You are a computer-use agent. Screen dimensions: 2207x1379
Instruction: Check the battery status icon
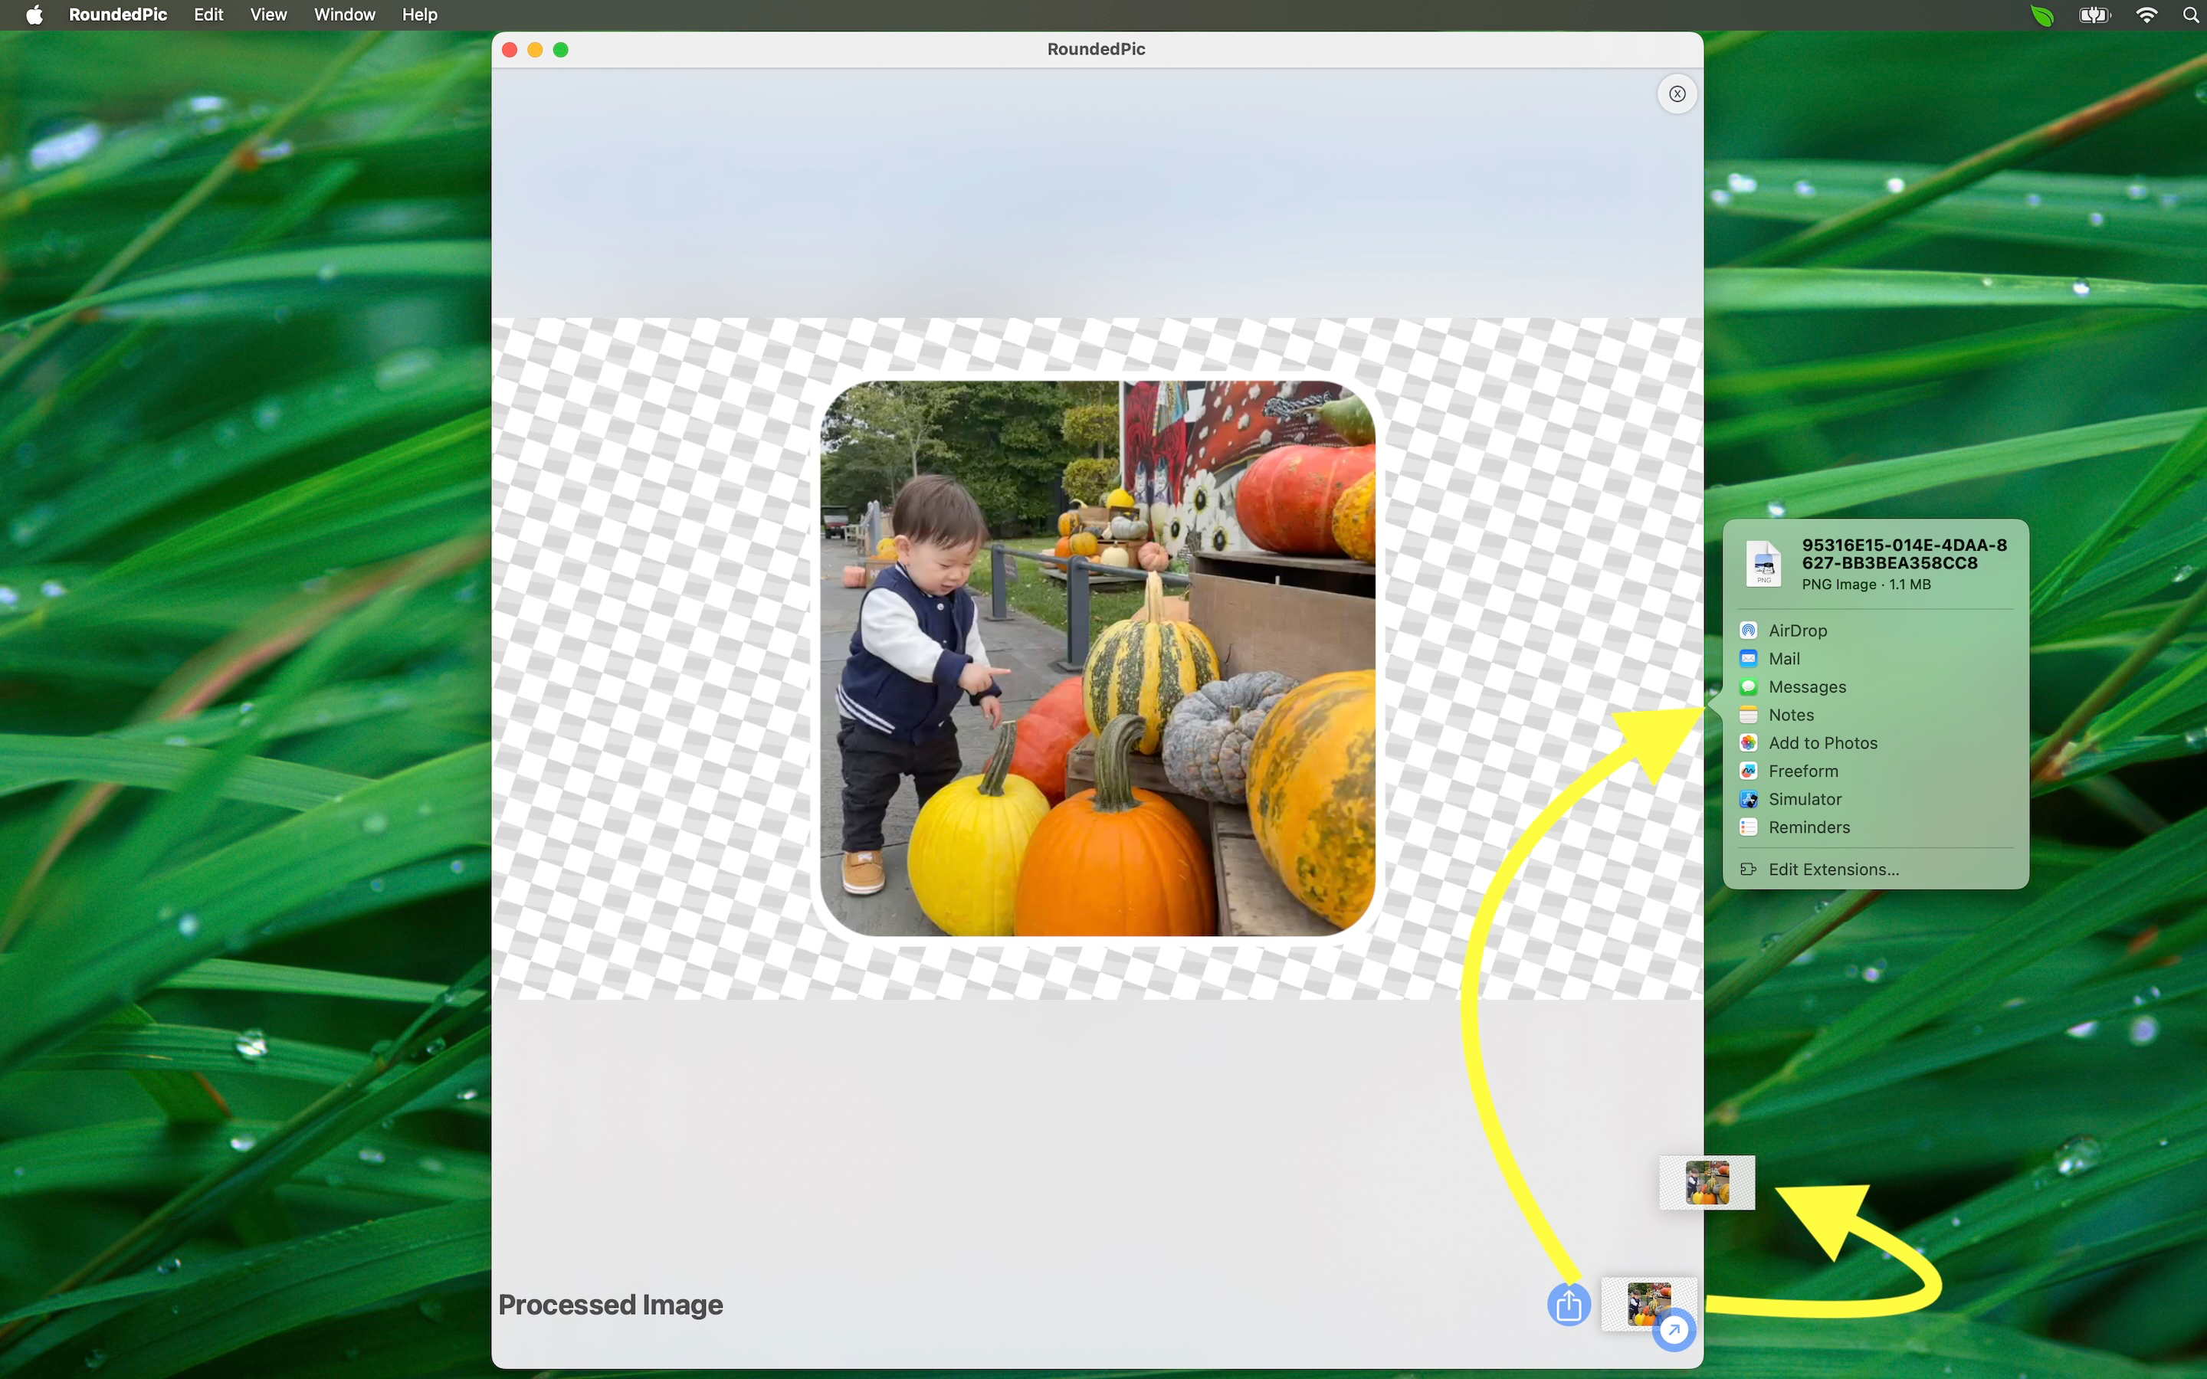(x=2095, y=15)
